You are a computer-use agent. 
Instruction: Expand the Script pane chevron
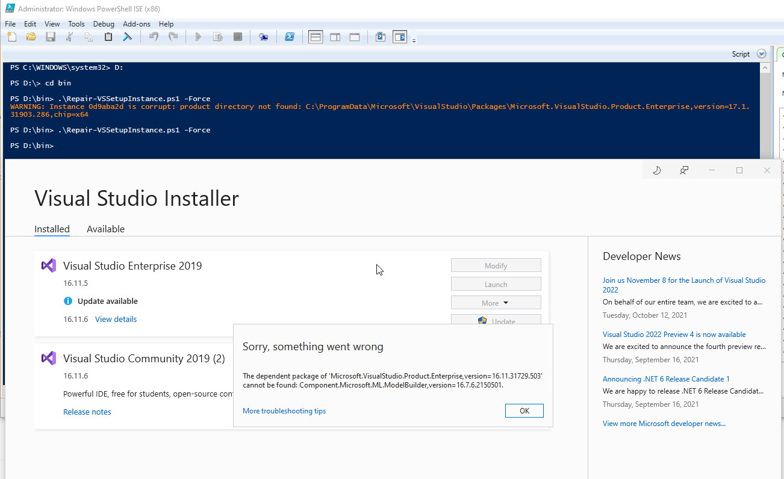(x=762, y=54)
